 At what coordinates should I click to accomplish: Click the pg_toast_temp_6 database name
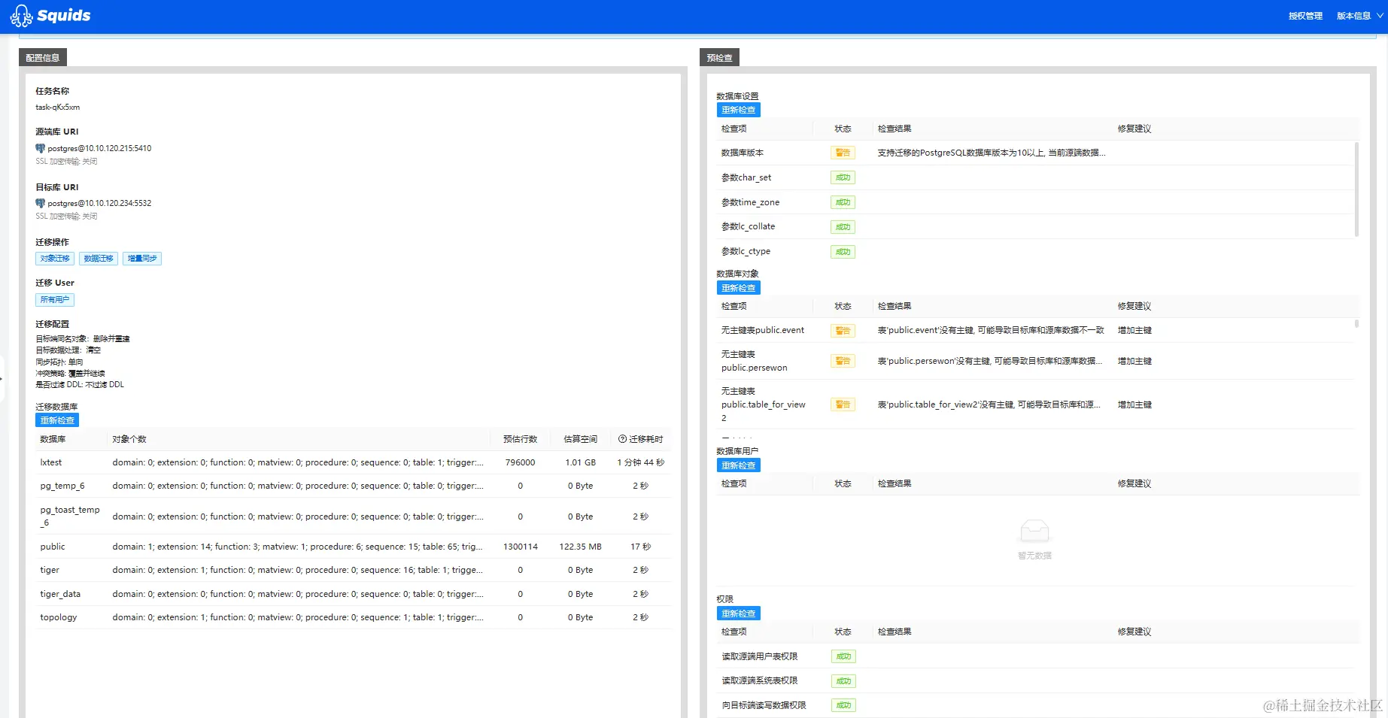[70, 517]
